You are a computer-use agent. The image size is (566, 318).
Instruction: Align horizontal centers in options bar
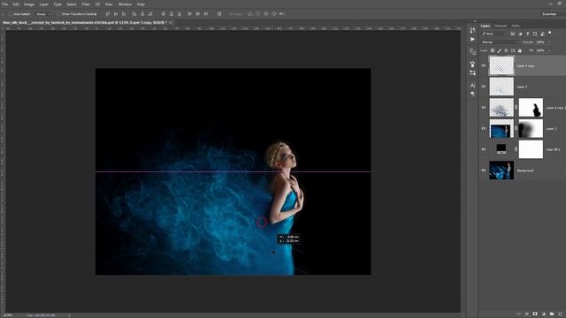[x=142, y=14]
